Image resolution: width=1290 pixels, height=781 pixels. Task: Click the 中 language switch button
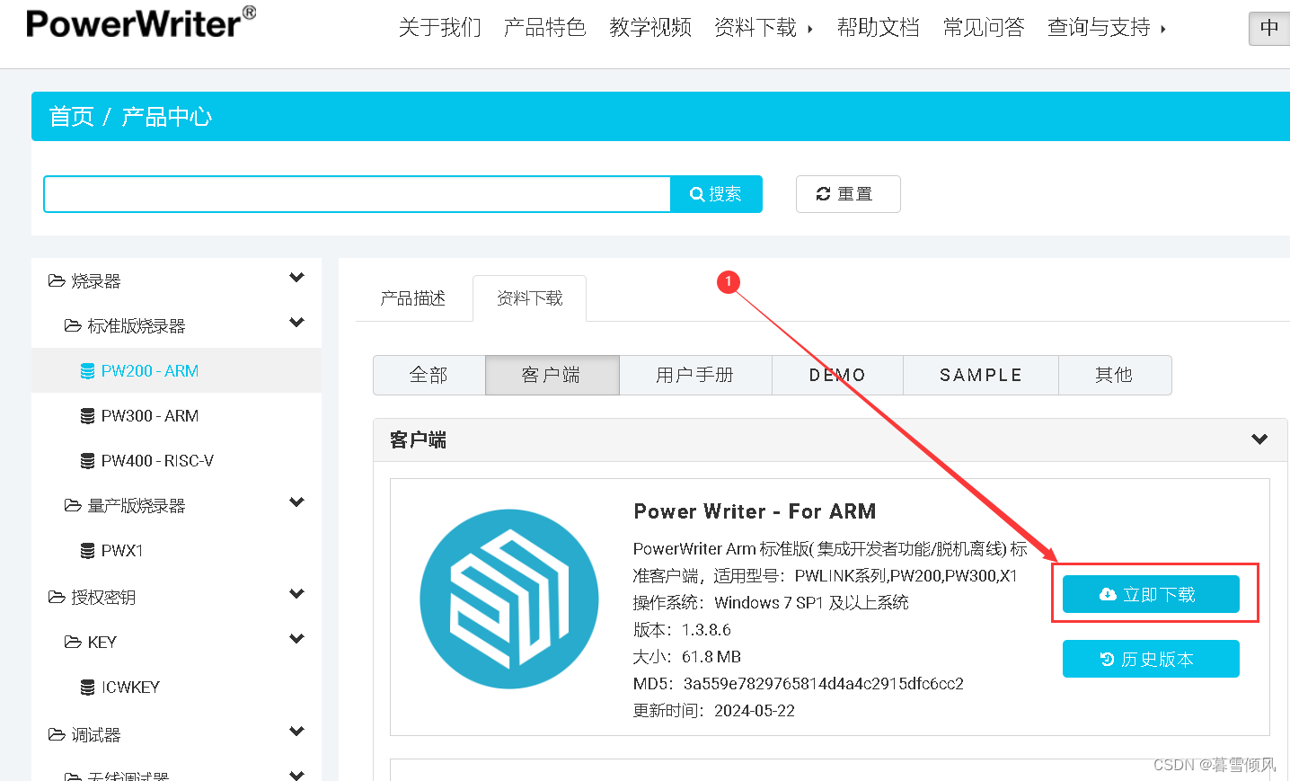point(1269,28)
